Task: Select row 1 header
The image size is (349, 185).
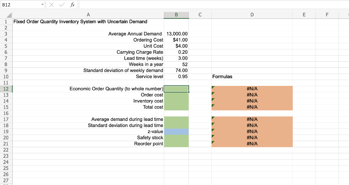Action: pyautogui.click(x=6, y=21)
